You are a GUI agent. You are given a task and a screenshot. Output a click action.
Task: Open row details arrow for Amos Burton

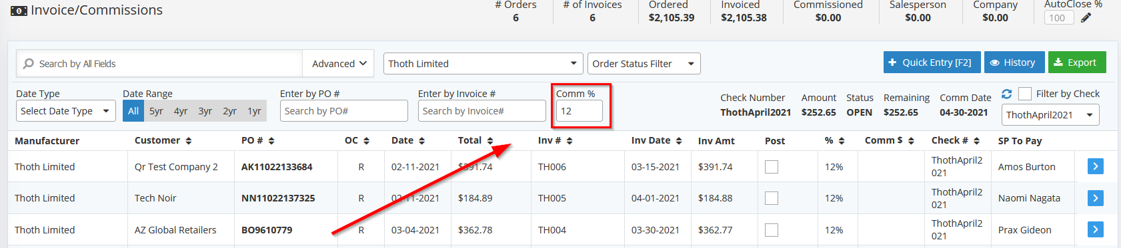(1095, 166)
